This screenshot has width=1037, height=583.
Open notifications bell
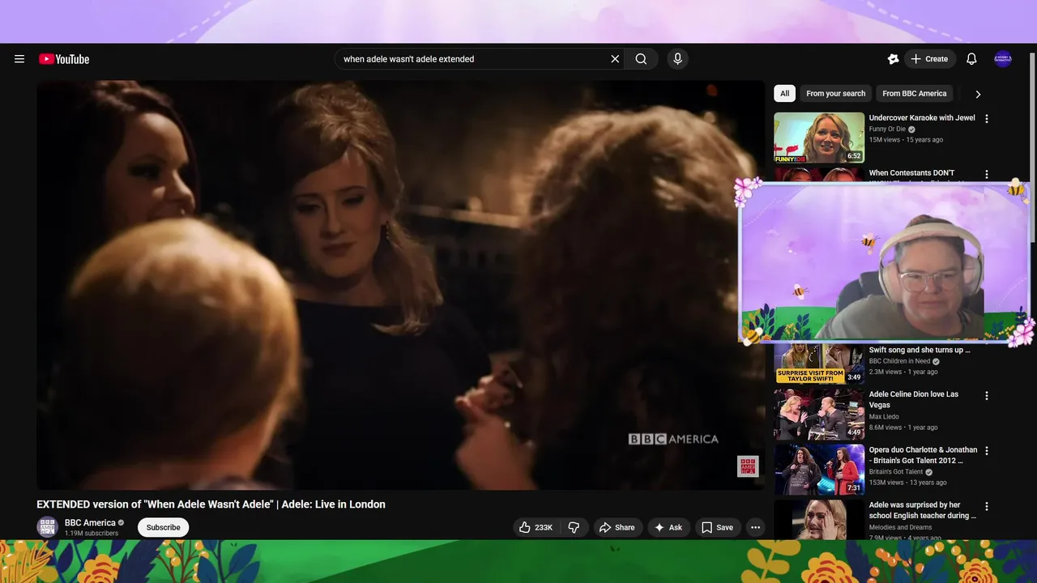click(x=971, y=59)
